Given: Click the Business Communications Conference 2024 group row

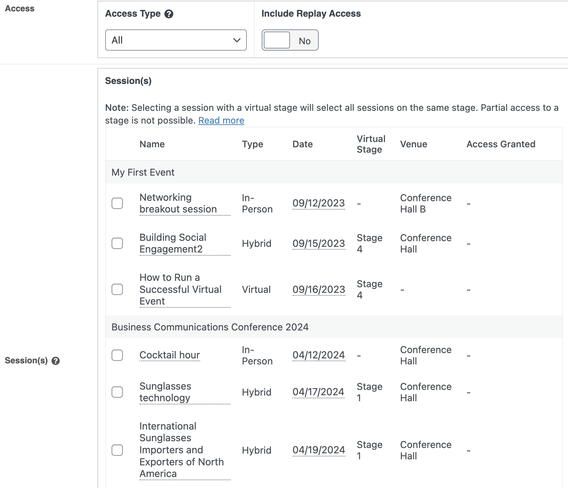Looking at the screenshot, I should pyautogui.click(x=210, y=327).
